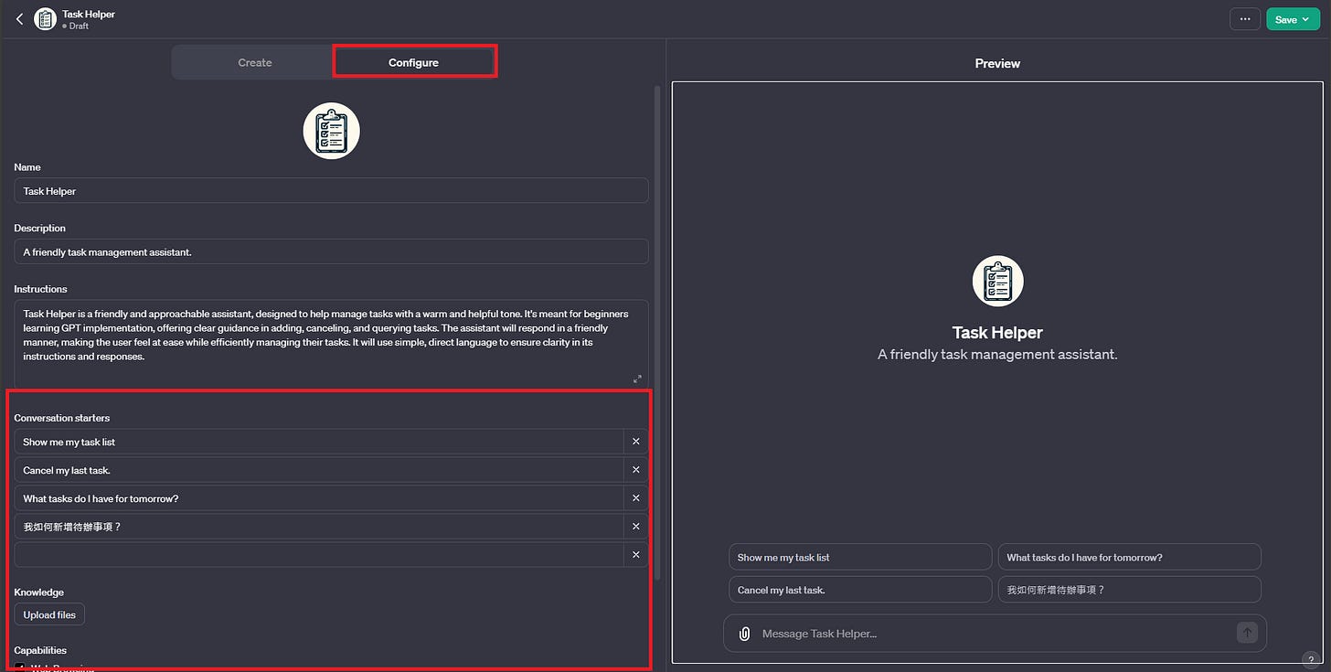Click the Upload files button
Image resolution: width=1331 pixels, height=672 pixels.
49,614
